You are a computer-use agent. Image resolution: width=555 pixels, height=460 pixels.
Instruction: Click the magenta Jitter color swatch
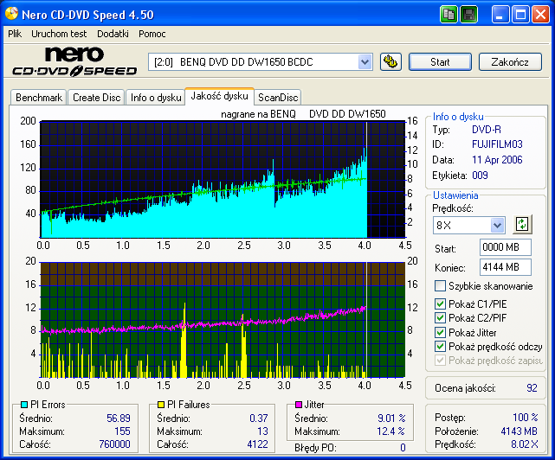pos(299,405)
